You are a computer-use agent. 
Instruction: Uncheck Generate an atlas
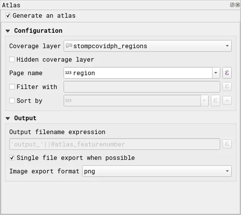[x=8, y=16]
